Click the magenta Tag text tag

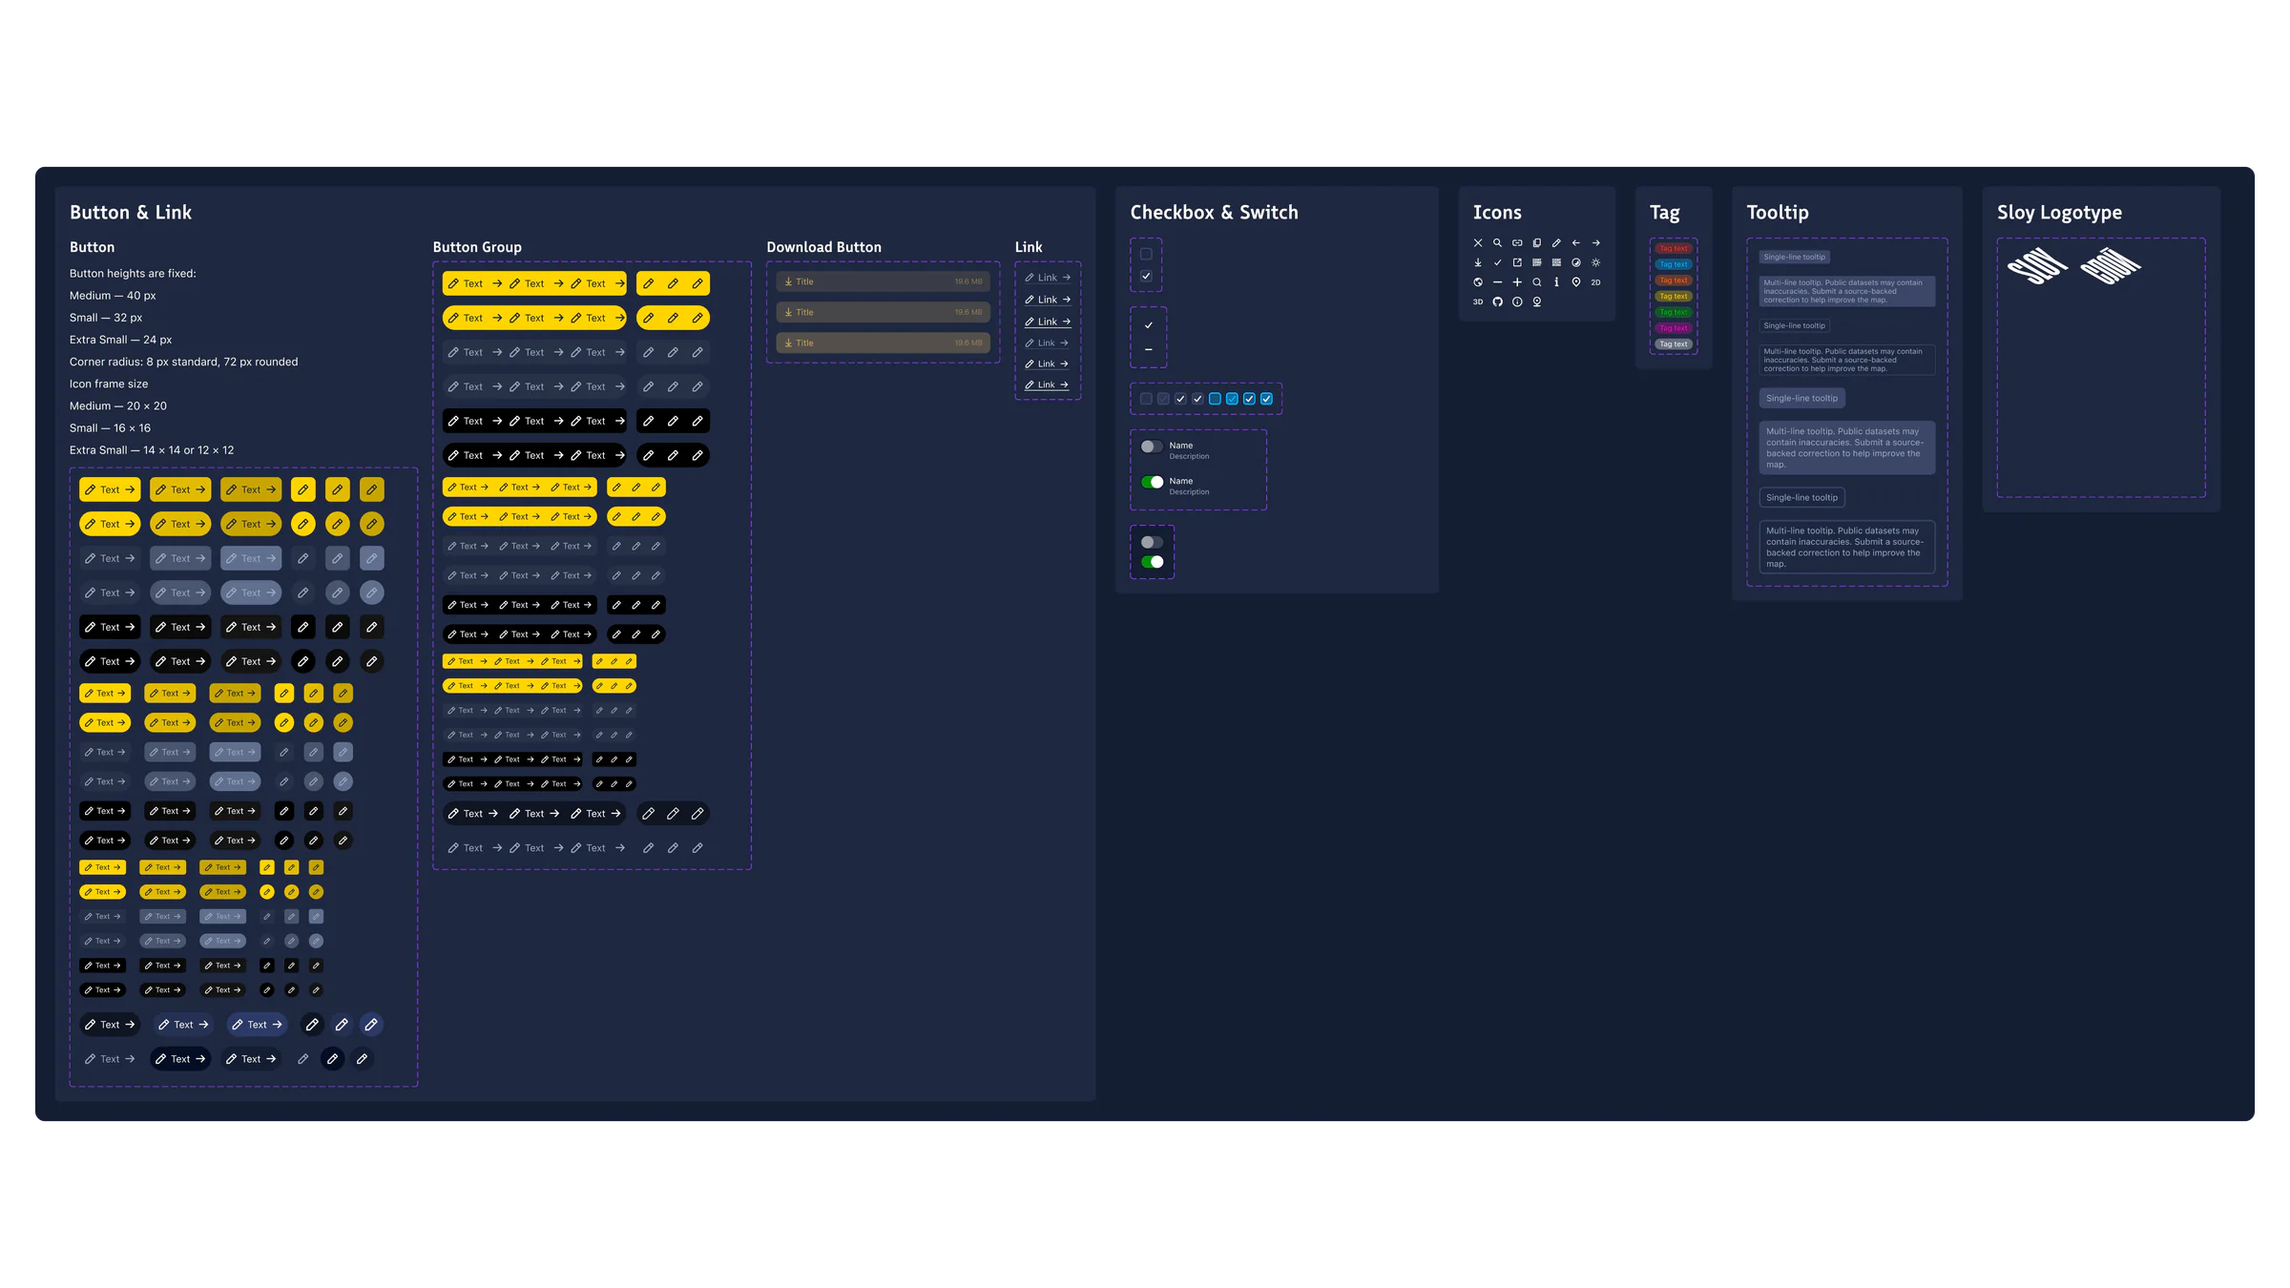[x=1674, y=328]
